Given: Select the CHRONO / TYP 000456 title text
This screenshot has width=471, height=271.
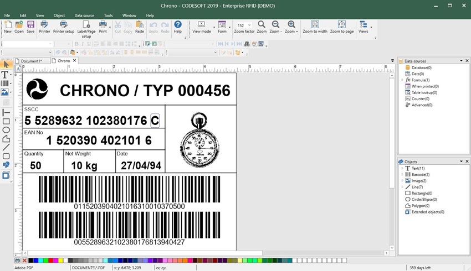Looking at the screenshot, I should point(145,91).
